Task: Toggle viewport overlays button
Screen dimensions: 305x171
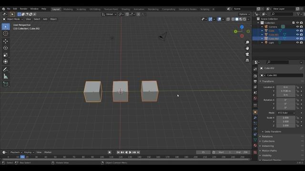Action: pyautogui.click(x=219, y=19)
